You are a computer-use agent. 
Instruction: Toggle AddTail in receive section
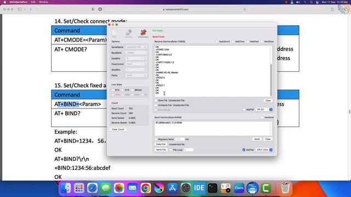click(x=244, y=109)
